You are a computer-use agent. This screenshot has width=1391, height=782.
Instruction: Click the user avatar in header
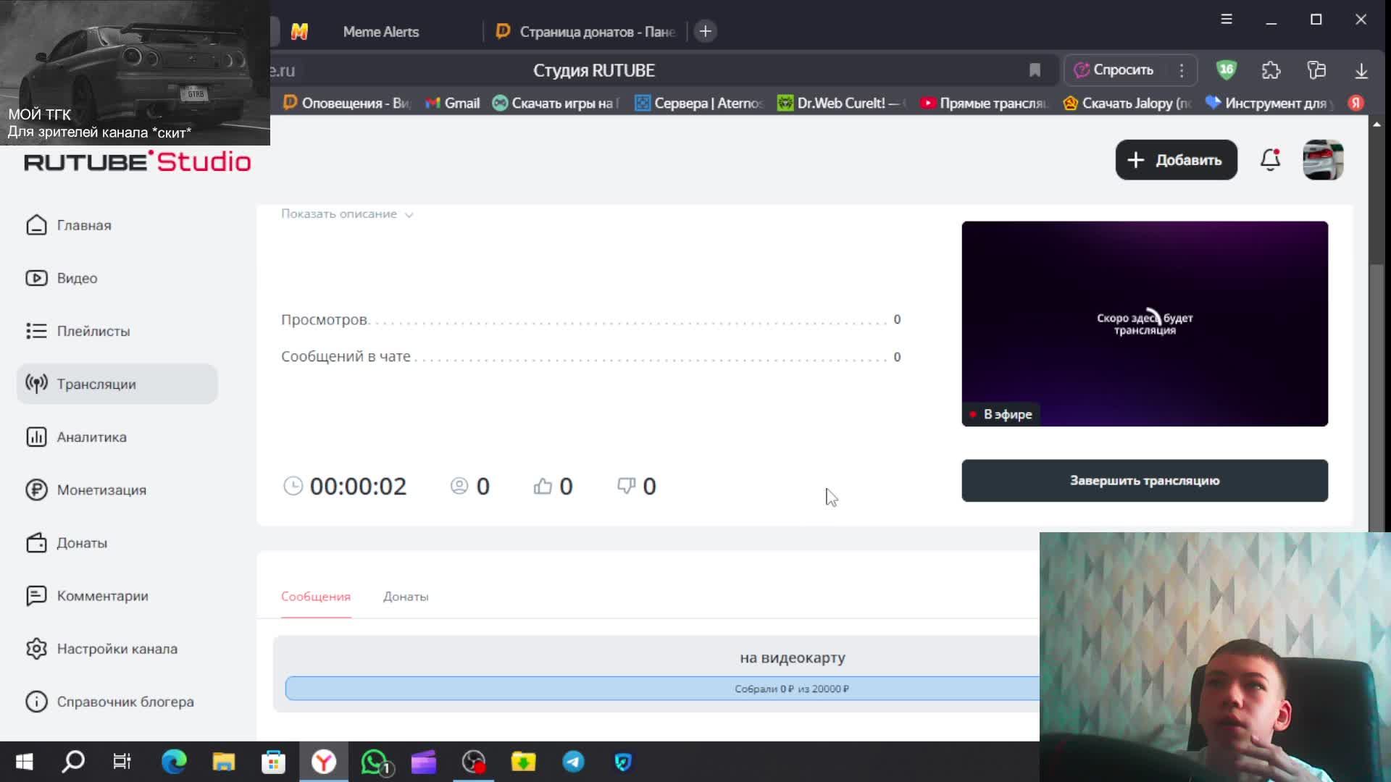coord(1323,160)
